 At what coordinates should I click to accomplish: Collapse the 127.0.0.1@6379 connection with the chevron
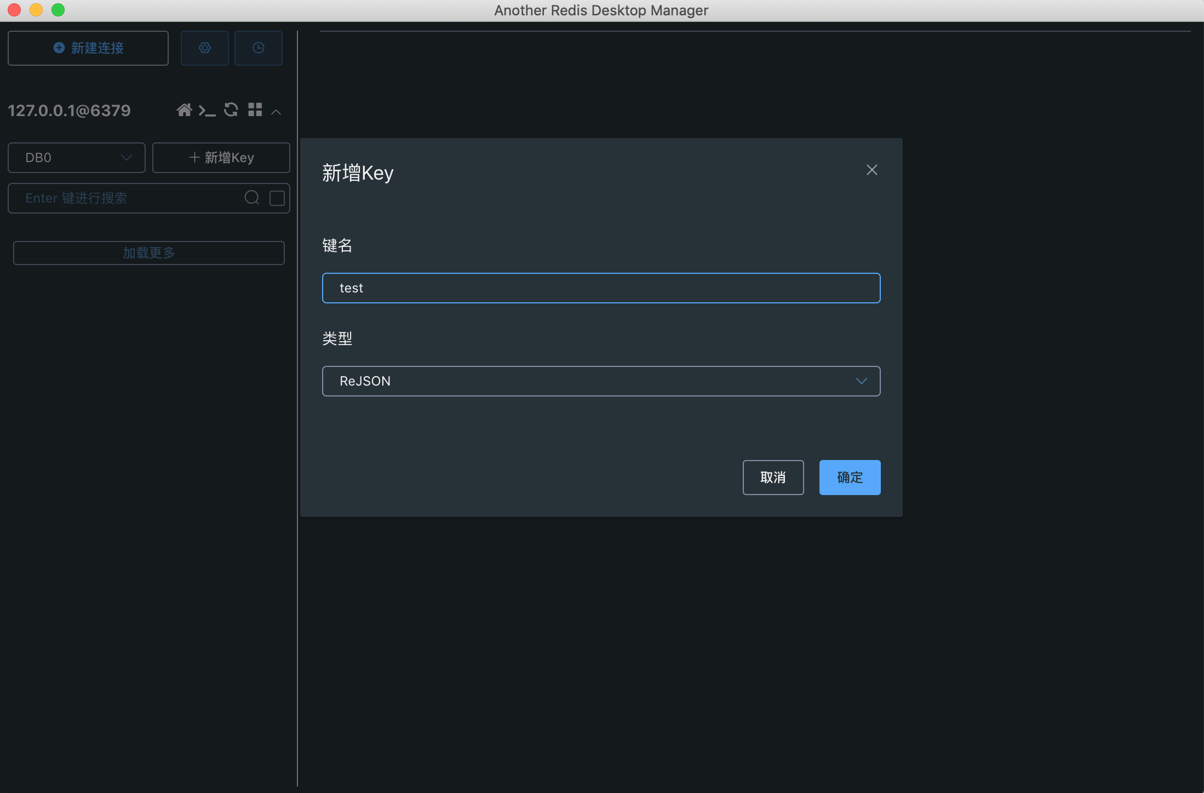(x=276, y=111)
